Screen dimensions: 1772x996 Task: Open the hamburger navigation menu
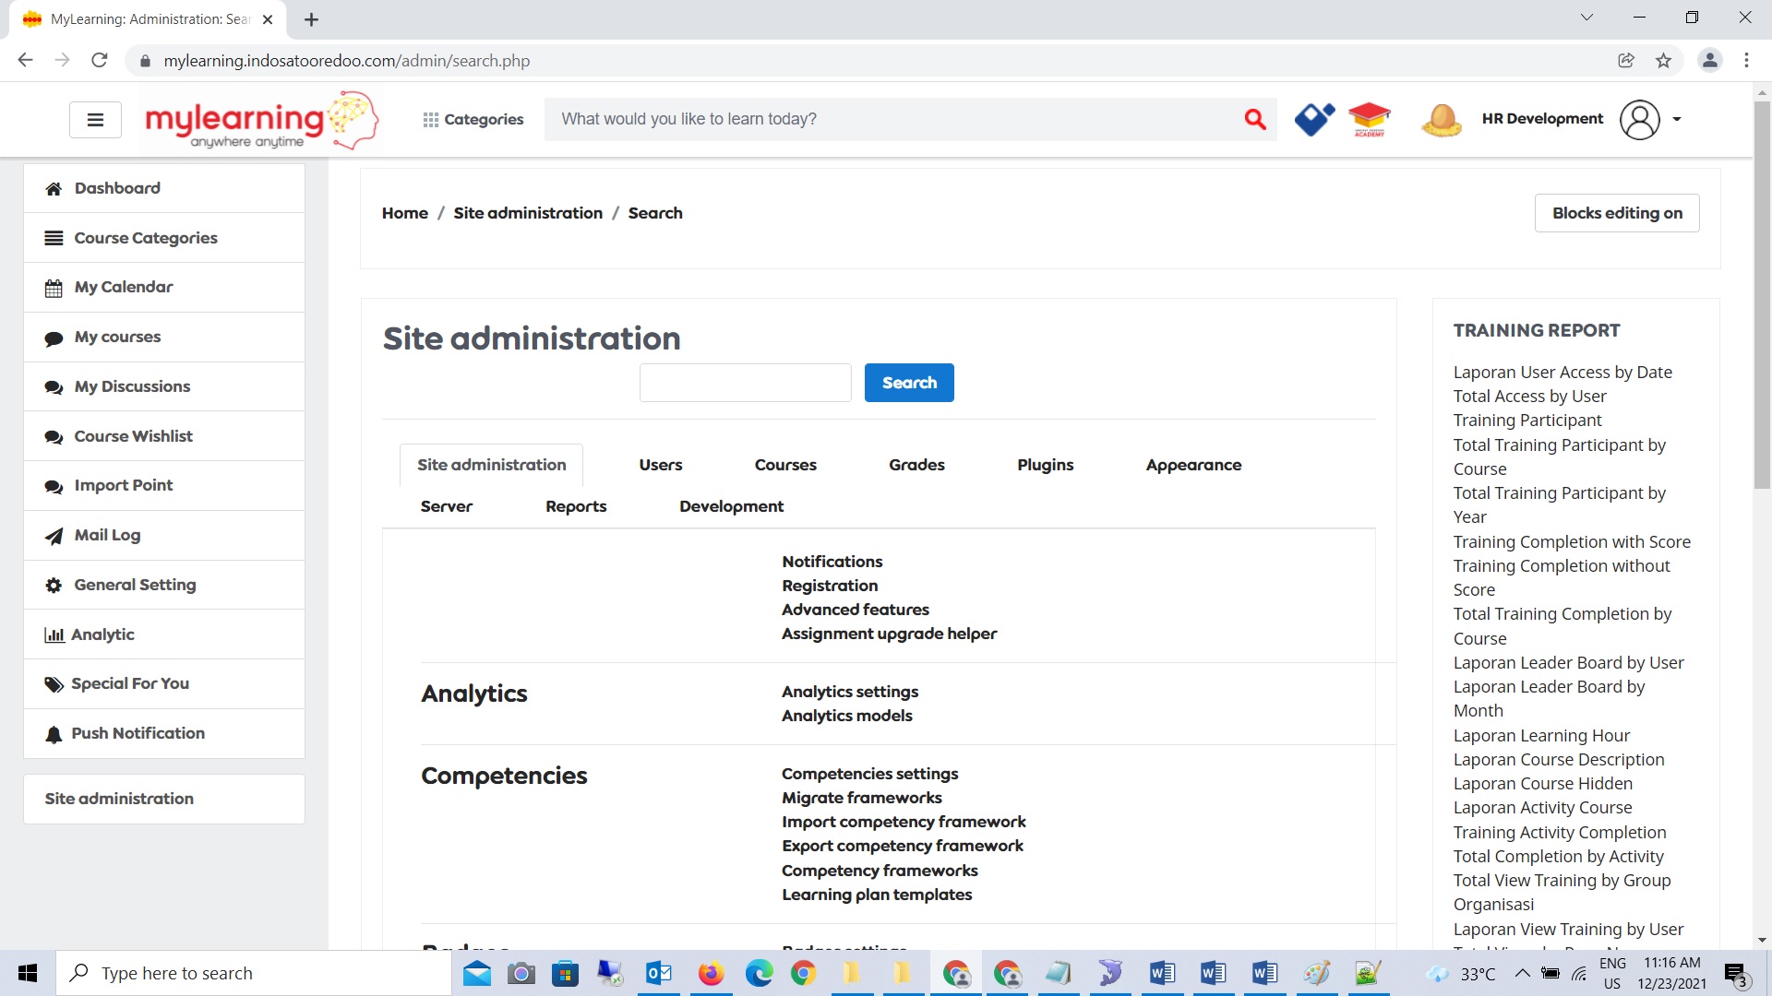(95, 119)
